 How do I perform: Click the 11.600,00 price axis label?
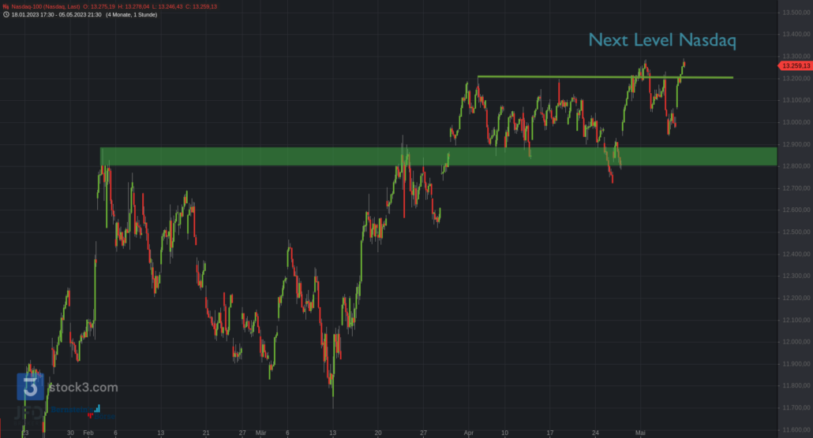coord(796,429)
